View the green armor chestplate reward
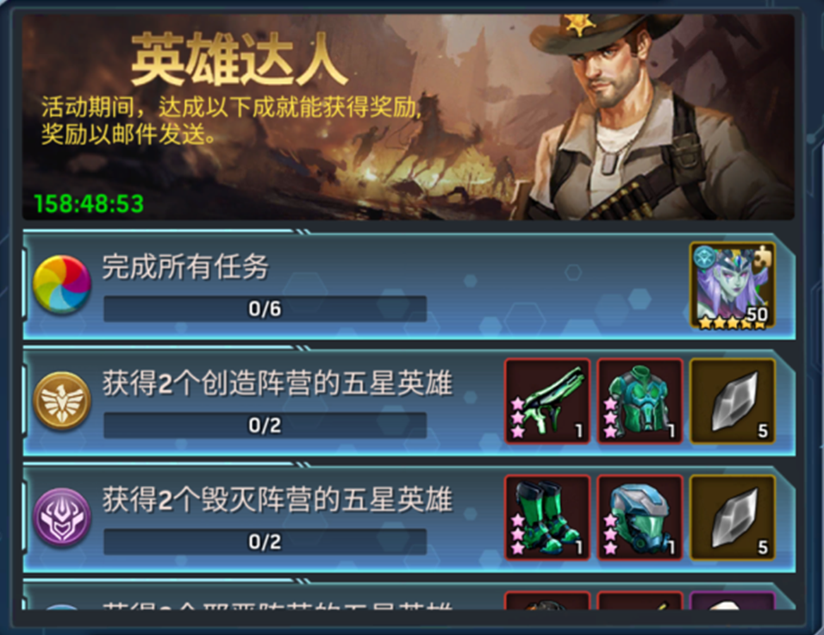The height and width of the screenshot is (635, 824). coord(640,402)
